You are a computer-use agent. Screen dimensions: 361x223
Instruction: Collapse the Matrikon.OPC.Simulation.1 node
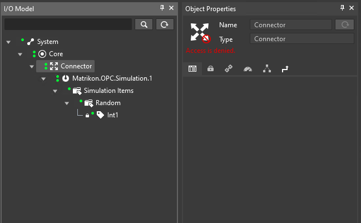point(43,79)
